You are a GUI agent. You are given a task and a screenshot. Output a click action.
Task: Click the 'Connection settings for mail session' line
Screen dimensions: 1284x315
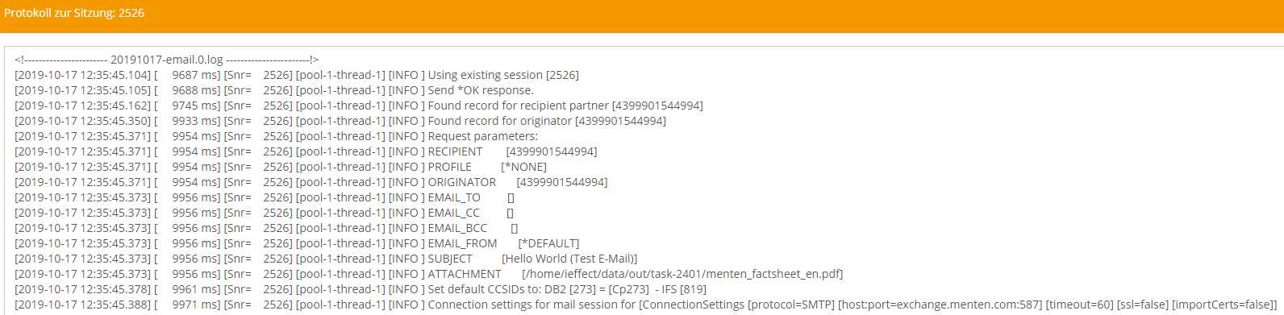pyautogui.click(x=646, y=305)
